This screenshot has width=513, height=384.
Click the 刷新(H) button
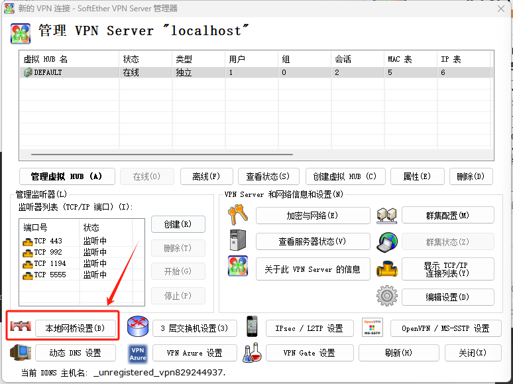[x=398, y=353]
